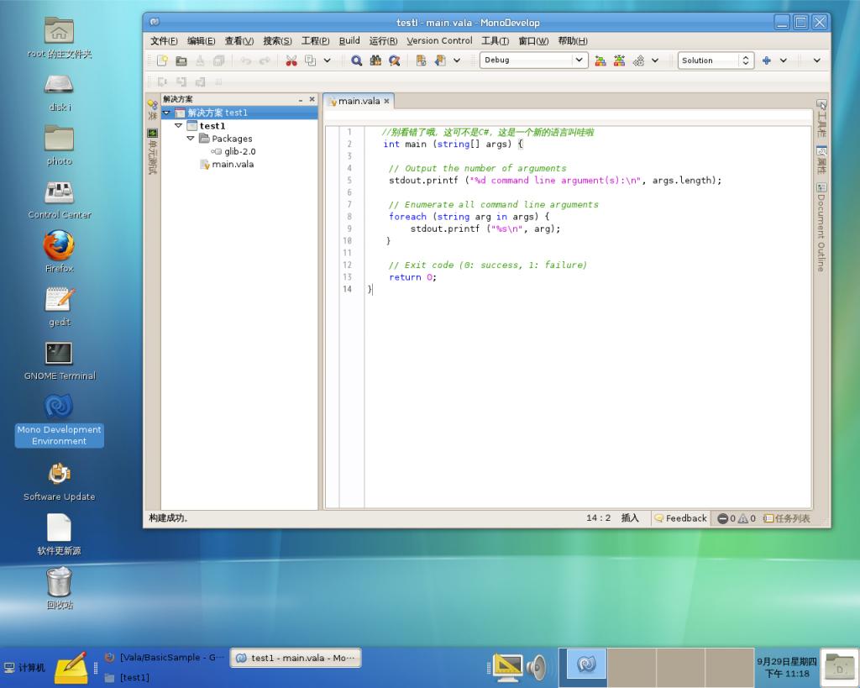Open the 文件(F) menu
This screenshot has width=860, height=688.
pos(164,40)
